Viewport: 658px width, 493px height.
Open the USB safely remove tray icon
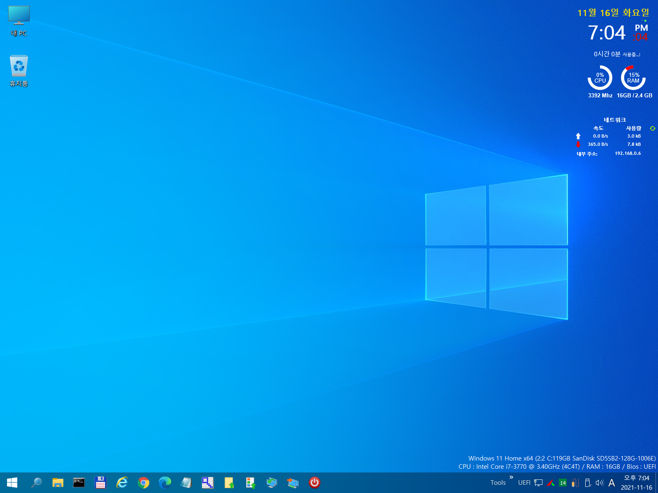pyautogui.click(x=588, y=483)
